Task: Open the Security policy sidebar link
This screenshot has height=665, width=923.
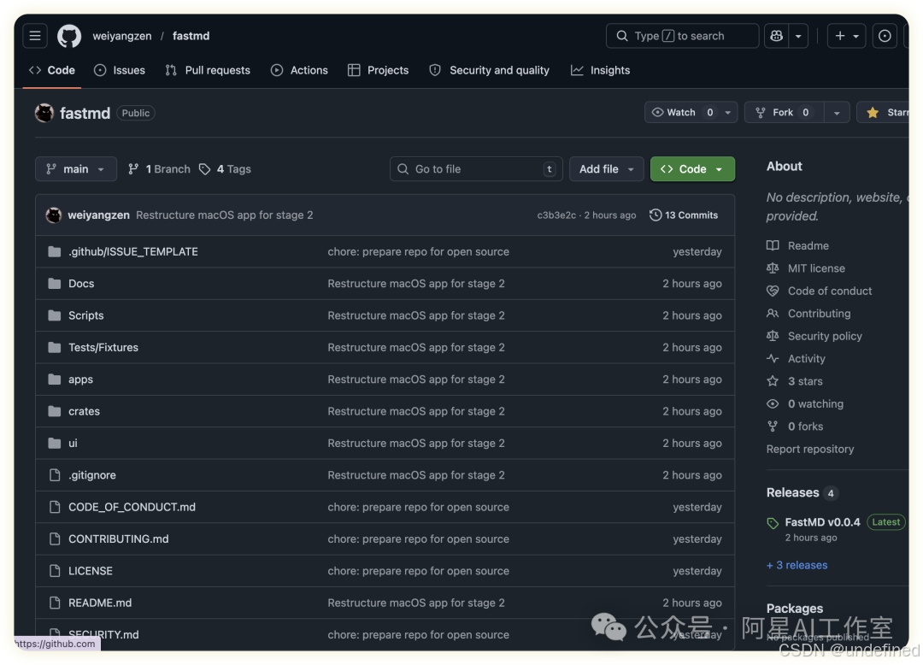Action: 825,336
